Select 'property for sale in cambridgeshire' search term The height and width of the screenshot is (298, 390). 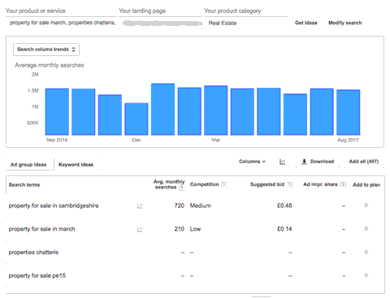click(x=54, y=205)
